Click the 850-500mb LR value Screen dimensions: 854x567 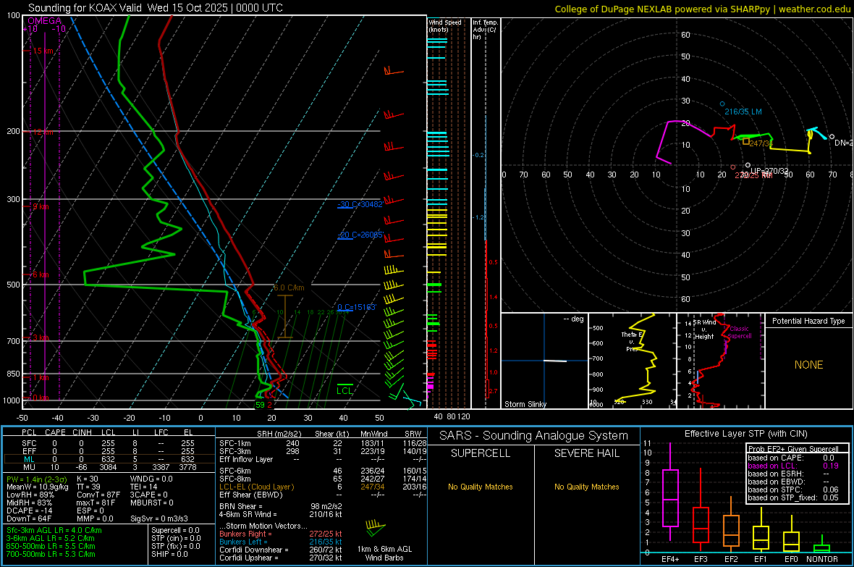click(x=51, y=546)
